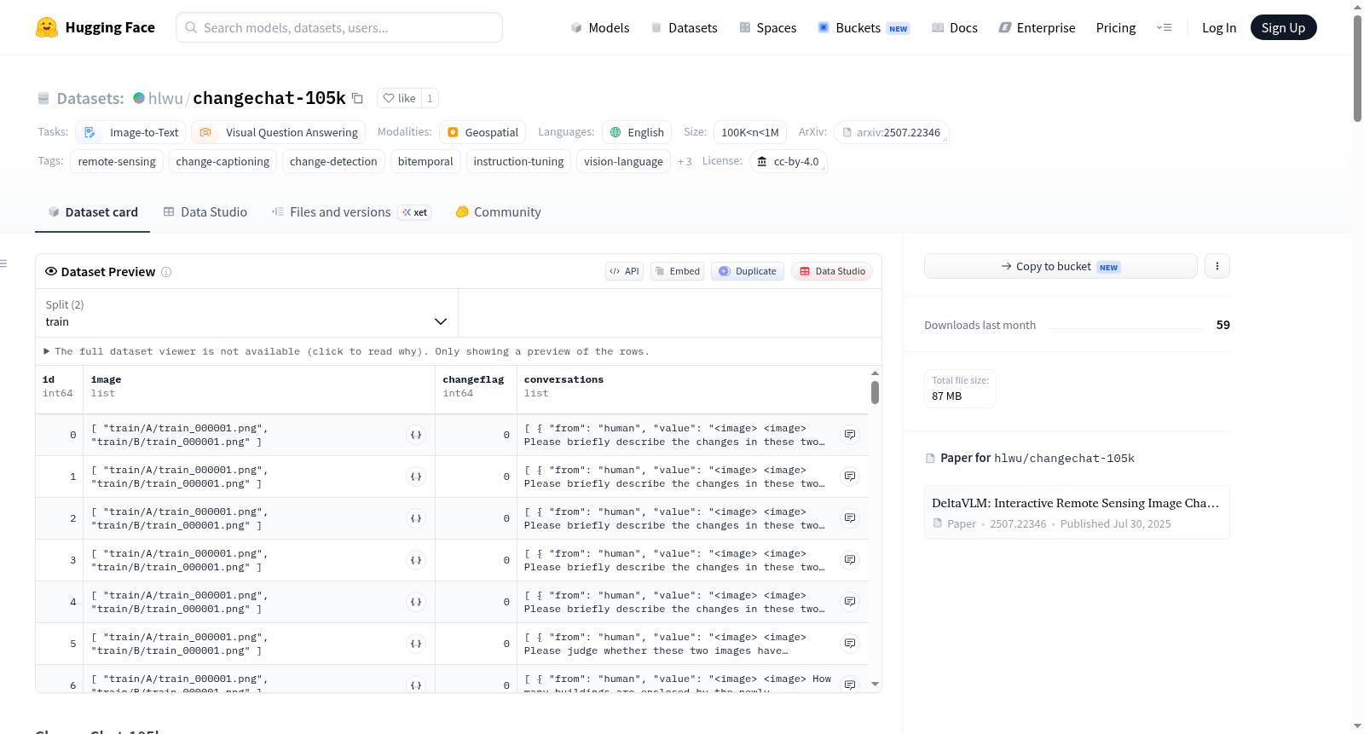Expand the image list cell in row 1

coord(416,477)
